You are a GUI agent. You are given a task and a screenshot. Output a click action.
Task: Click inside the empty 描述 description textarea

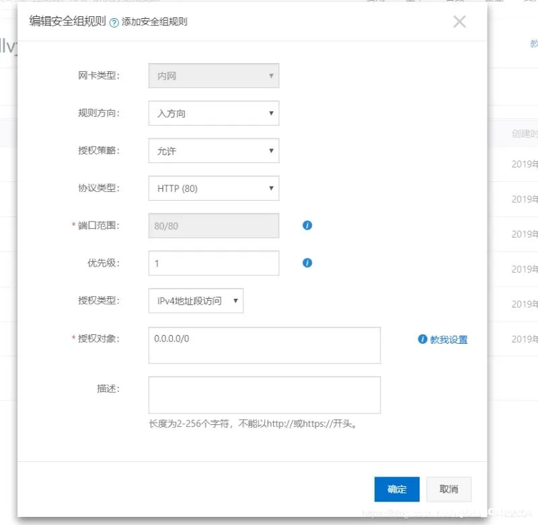click(264, 395)
